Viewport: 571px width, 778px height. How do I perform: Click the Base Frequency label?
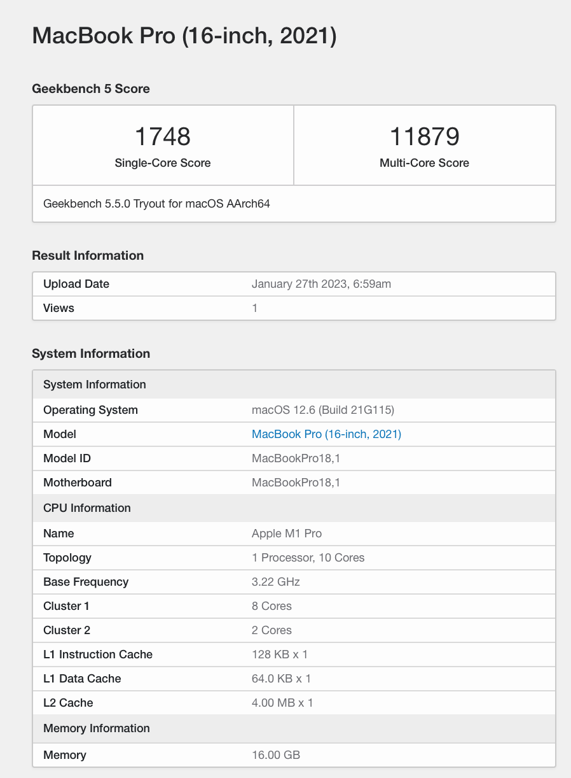coord(86,582)
